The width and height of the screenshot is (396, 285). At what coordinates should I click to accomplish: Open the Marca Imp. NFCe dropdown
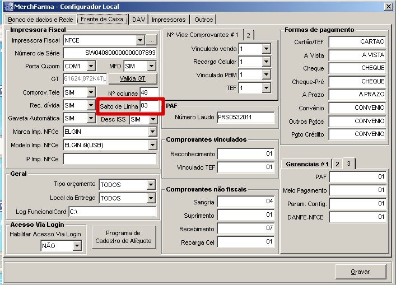[152, 132]
